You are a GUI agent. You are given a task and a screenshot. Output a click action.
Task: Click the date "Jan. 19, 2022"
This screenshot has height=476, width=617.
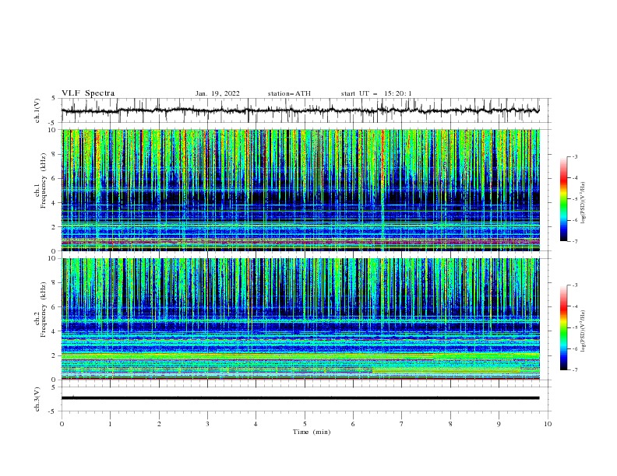(x=217, y=93)
